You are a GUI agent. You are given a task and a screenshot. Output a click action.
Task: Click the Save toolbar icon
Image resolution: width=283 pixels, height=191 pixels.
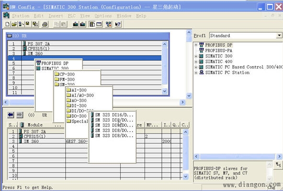tap(28, 24)
